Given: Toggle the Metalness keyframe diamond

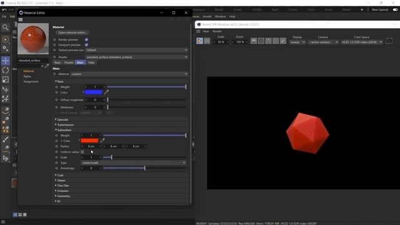Looking at the screenshot, I should (x=57, y=107).
